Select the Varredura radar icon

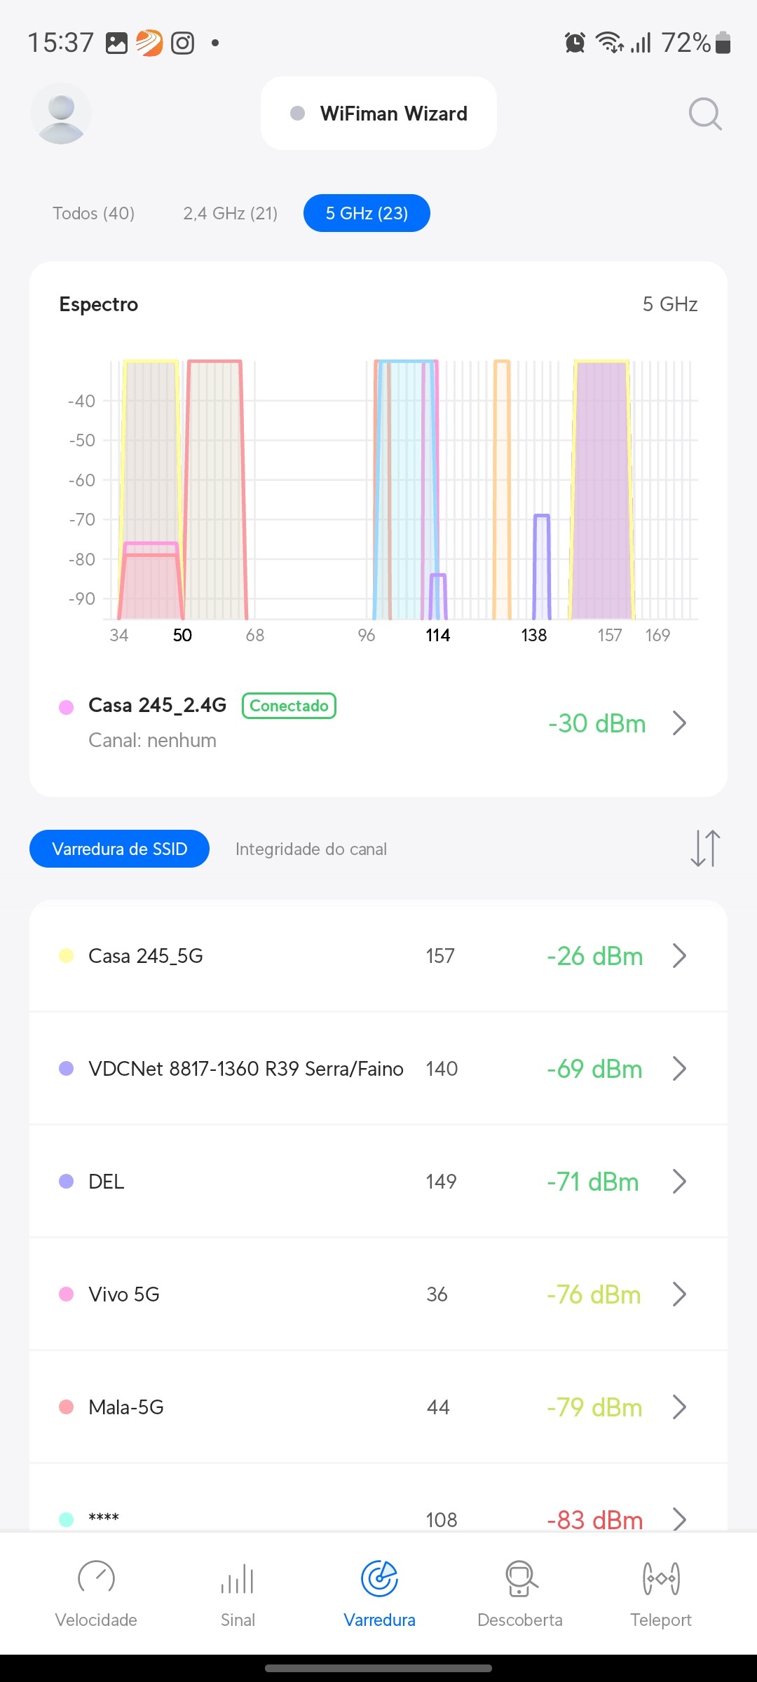(x=379, y=1580)
